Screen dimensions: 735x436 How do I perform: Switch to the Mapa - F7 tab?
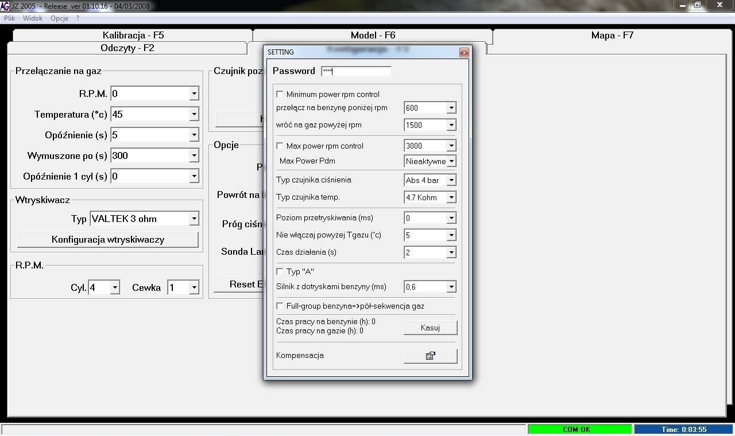pos(612,35)
